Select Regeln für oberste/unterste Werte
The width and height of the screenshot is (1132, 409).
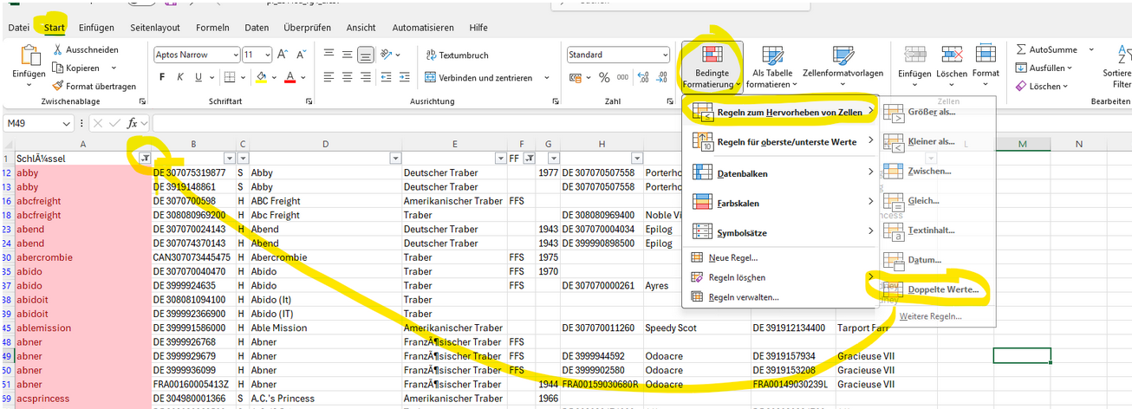781,142
